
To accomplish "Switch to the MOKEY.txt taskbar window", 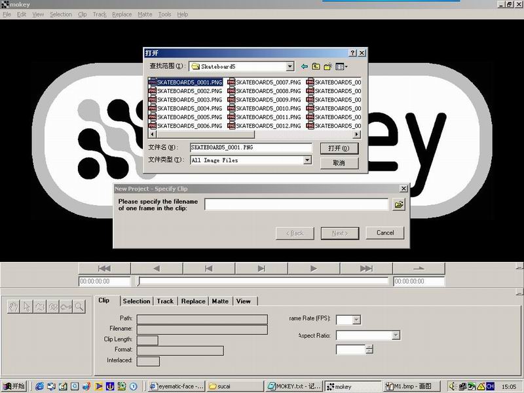I will pyautogui.click(x=295, y=386).
